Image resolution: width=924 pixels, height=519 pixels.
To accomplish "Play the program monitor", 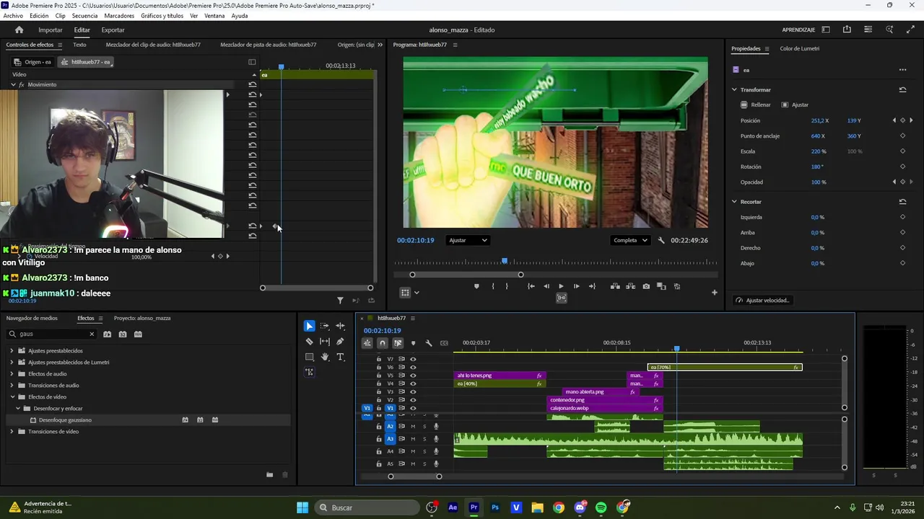I will [x=561, y=286].
